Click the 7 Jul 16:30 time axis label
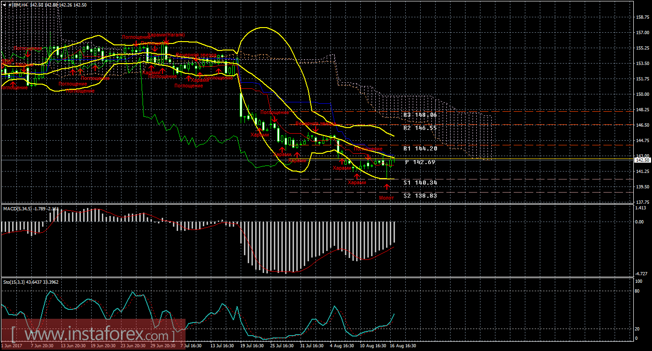This screenshot has width=652, height=351. [191, 346]
